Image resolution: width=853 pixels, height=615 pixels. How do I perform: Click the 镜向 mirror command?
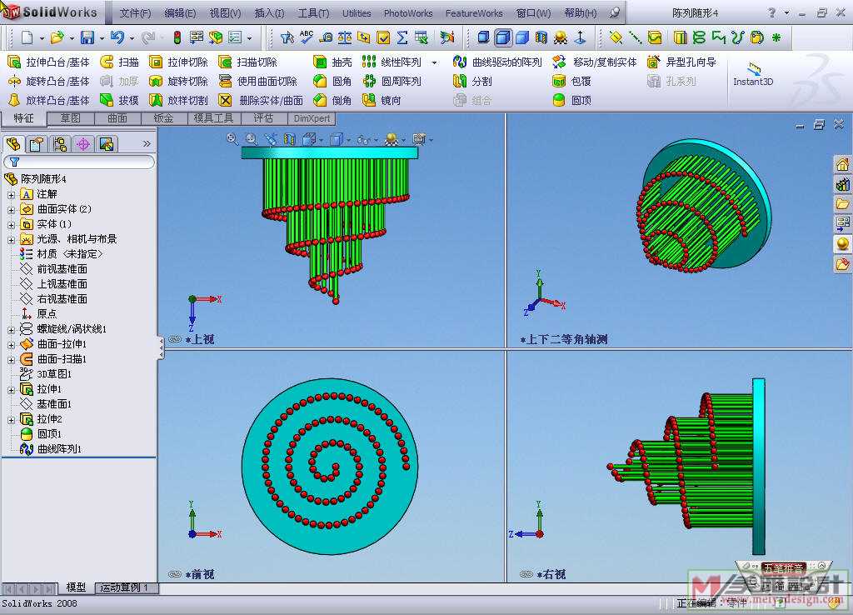(382, 100)
